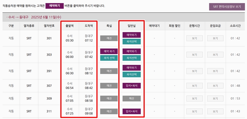Click the 예약대기 column header

click(x=154, y=26)
